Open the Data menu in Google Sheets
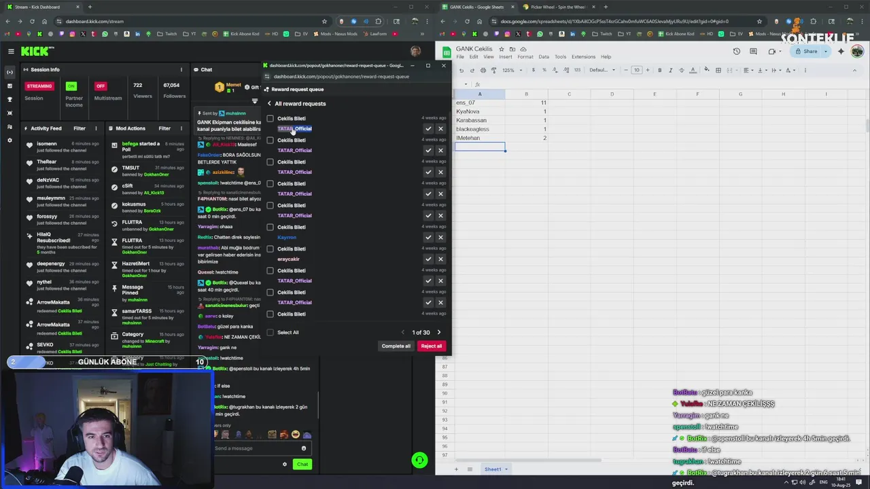The width and height of the screenshot is (870, 489). click(544, 56)
